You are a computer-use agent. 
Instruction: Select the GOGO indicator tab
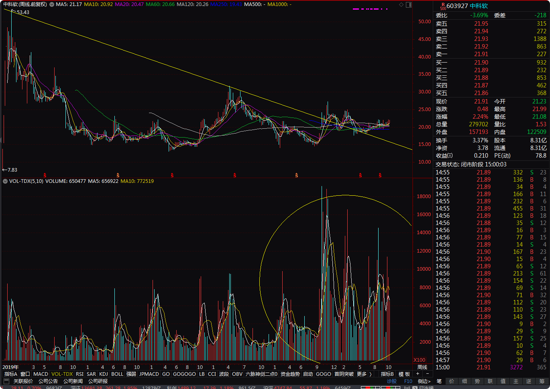324,374
